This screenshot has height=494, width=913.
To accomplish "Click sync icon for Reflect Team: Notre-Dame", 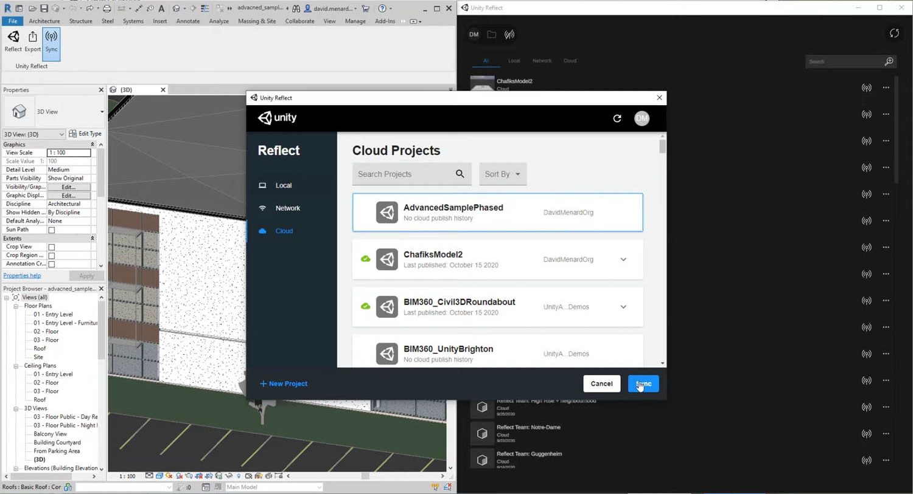I will (x=866, y=433).
